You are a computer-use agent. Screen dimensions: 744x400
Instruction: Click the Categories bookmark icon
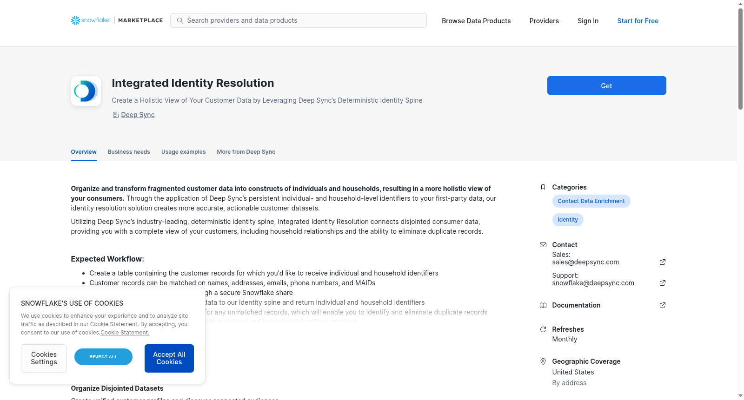tap(543, 187)
